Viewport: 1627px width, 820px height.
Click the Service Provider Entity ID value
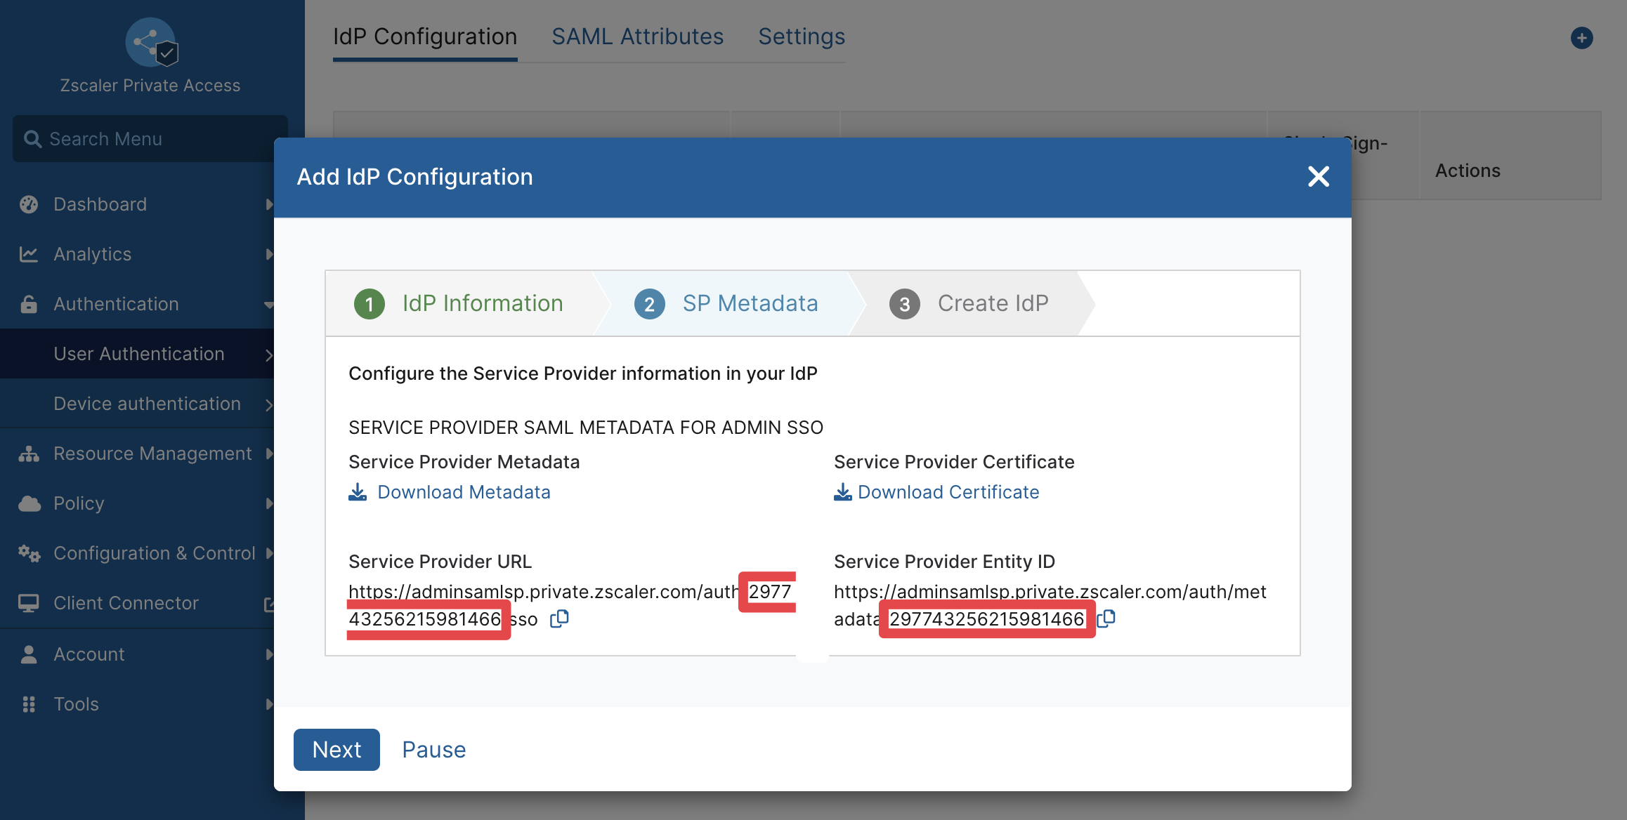pos(1050,605)
